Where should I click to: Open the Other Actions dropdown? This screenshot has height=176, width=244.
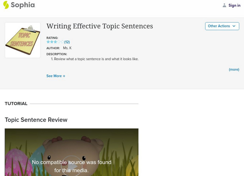[219, 26]
